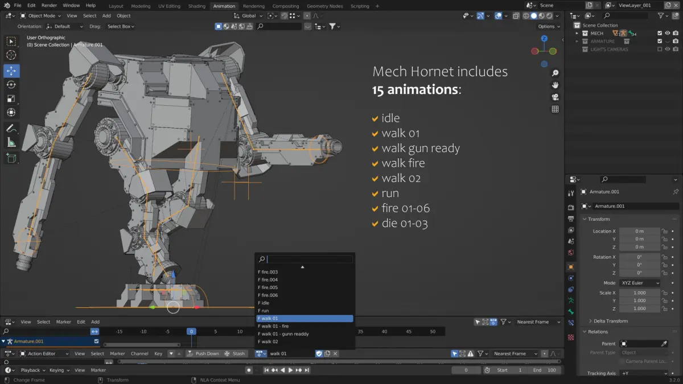Choose 'F idle' from action list
This screenshot has height=384, width=683.
point(305,303)
